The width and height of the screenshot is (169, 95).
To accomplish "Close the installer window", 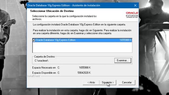I will click(135, 5).
